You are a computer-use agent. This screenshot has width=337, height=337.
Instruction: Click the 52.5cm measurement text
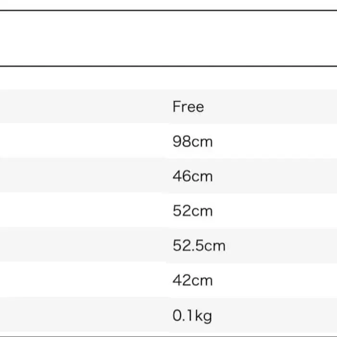click(x=199, y=246)
